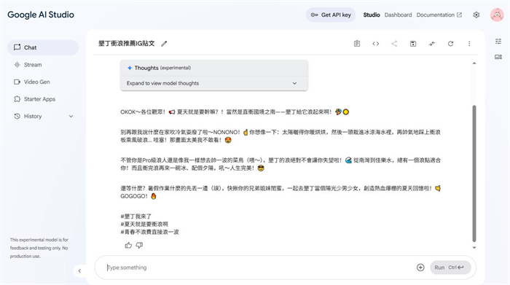This screenshot has height=285, width=510.
Task: Expand to view model thoughts
Action: point(214,83)
